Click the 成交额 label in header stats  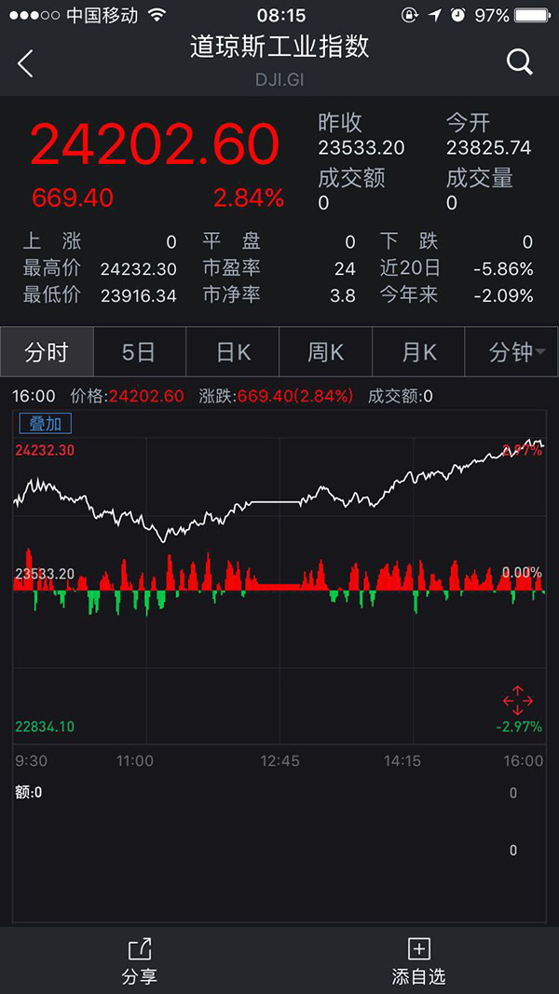click(x=351, y=179)
